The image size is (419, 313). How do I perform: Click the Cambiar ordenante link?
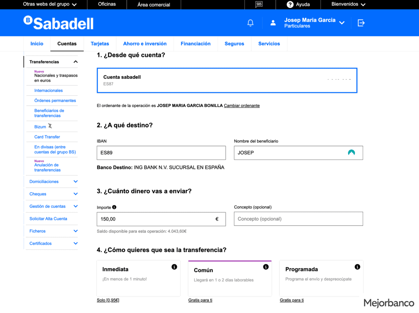[x=242, y=106]
